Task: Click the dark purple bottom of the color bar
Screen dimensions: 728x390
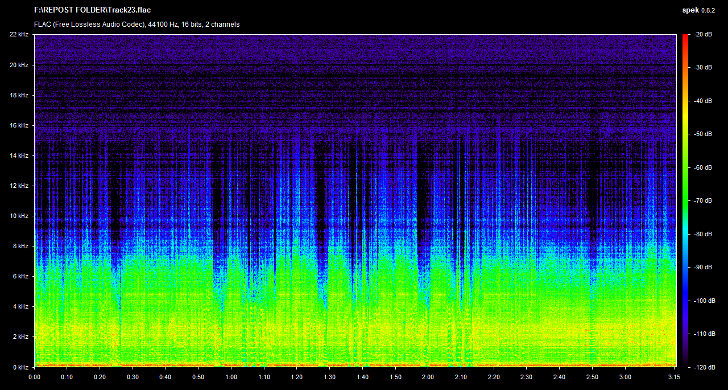Action: 684,356
